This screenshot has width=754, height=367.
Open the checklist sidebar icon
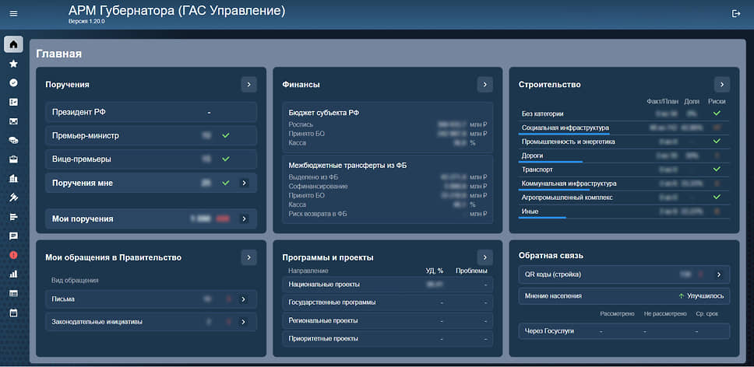click(13, 102)
